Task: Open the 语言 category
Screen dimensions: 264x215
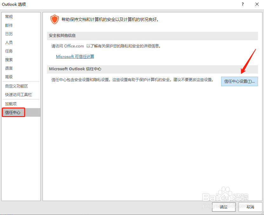Action: [21, 68]
